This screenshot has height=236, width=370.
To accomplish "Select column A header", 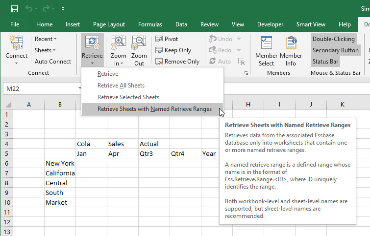I will pyautogui.click(x=29, y=105).
